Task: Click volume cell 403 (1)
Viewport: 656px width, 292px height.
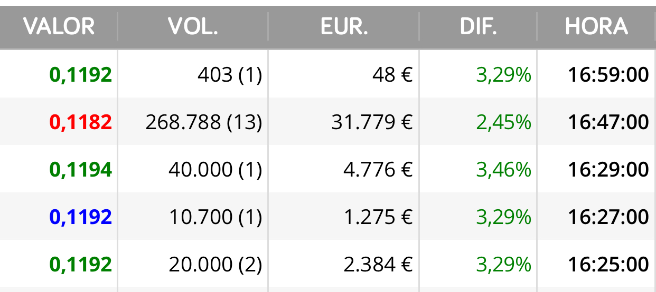Action: click(230, 75)
